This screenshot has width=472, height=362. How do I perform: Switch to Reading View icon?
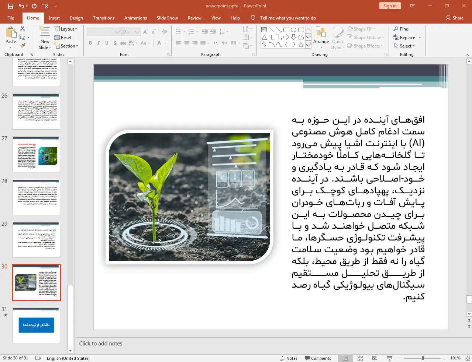click(375, 358)
